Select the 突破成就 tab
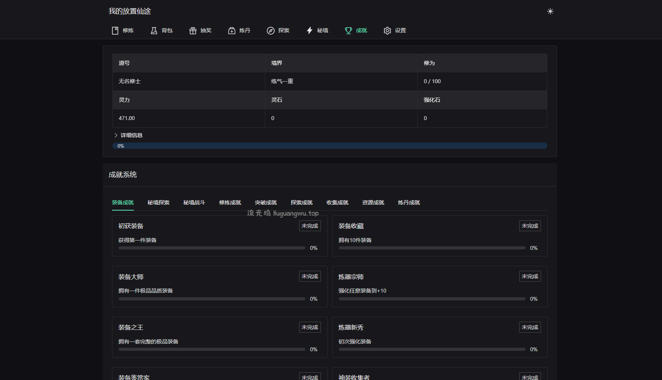This screenshot has width=662, height=380. click(266, 202)
